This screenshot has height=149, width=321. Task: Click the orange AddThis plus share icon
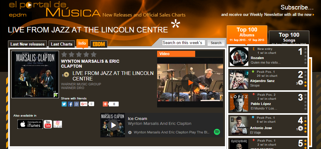(105, 104)
